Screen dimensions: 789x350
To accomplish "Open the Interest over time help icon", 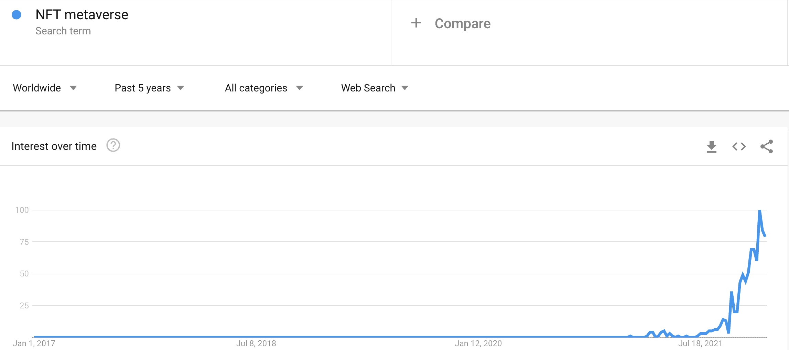I will (x=113, y=145).
